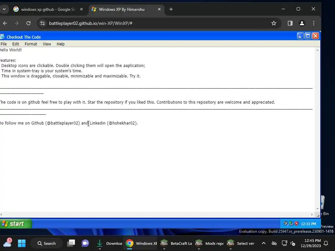Open weather widget on taskbar
Viewport: 335px width, 251px height.
pyautogui.click(x=8, y=243)
